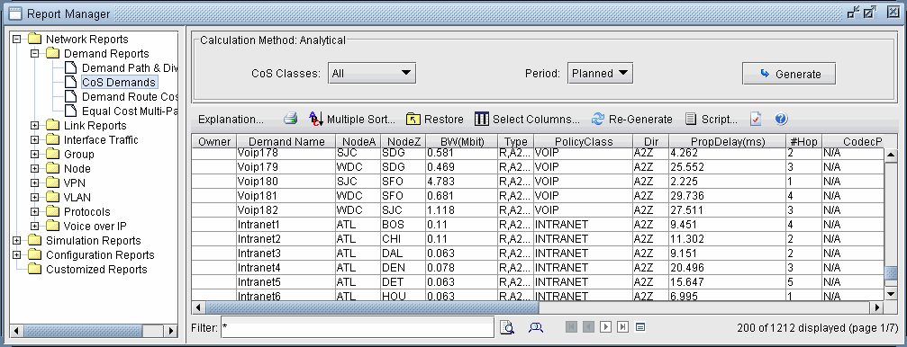Expand the VLAN folder
This screenshot has width=907, height=347.
point(35,198)
